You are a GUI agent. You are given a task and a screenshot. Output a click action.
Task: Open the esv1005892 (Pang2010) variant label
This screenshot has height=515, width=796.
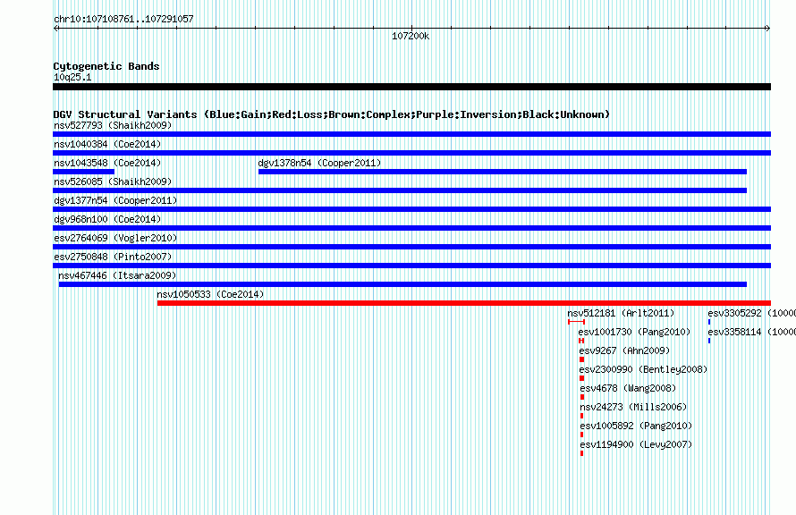pos(636,426)
